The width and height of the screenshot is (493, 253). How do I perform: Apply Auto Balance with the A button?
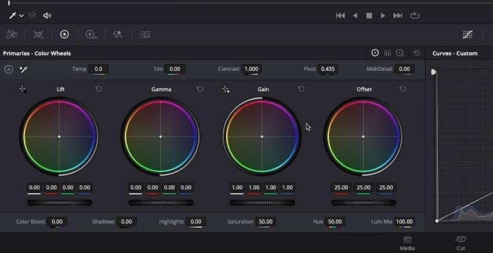click(x=9, y=69)
